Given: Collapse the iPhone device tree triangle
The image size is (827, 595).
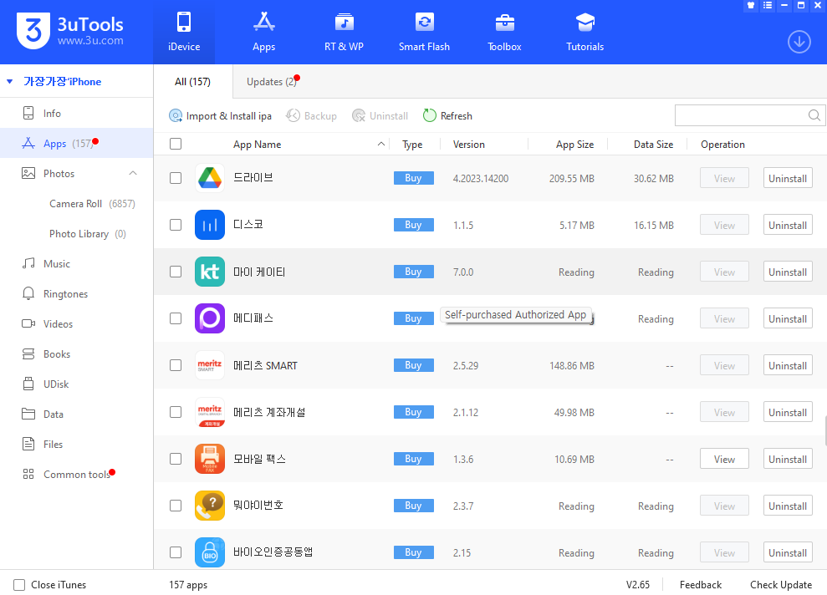Looking at the screenshot, I should coord(9,81).
